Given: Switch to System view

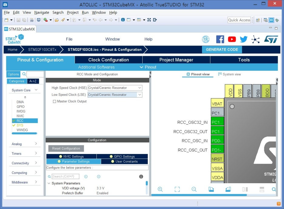Looking at the screenshot, I should pyautogui.click(x=229, y=74).
